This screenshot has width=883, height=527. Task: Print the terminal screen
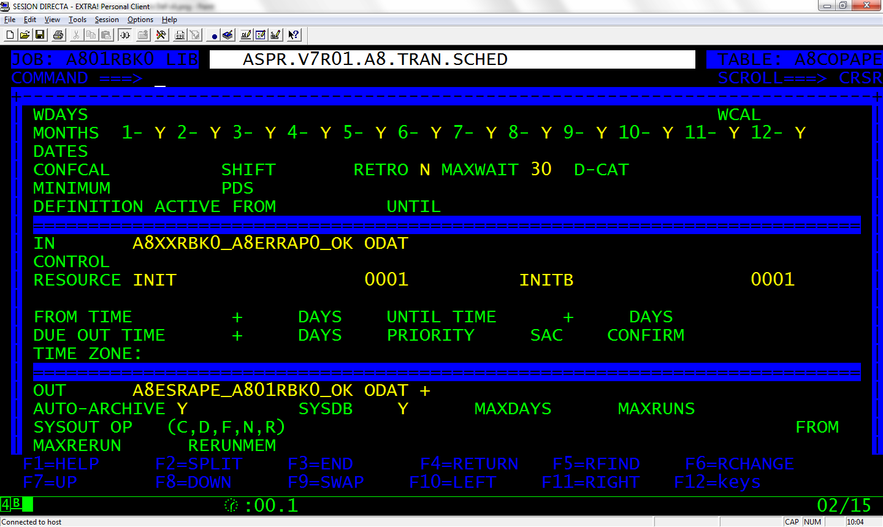(x=58, y=35)
